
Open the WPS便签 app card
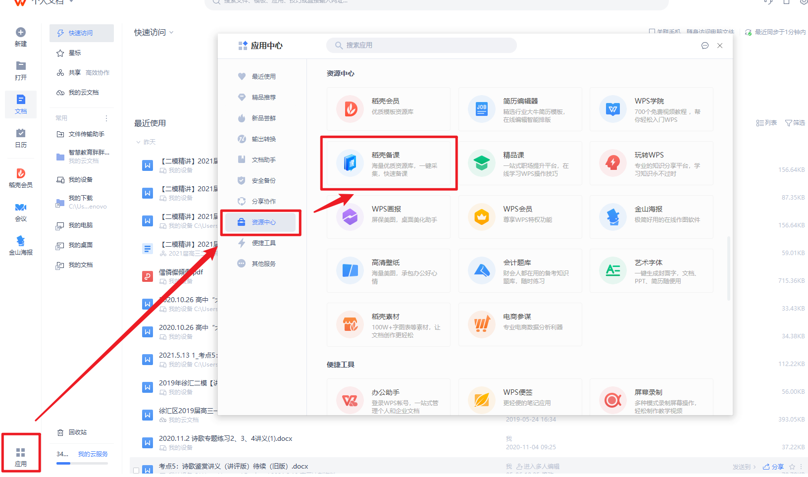(520, 397)
